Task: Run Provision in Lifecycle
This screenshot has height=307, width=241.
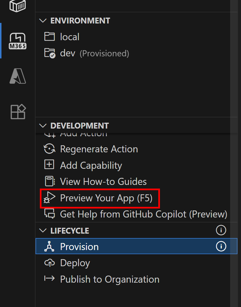Action: click(x=136, y=246)
